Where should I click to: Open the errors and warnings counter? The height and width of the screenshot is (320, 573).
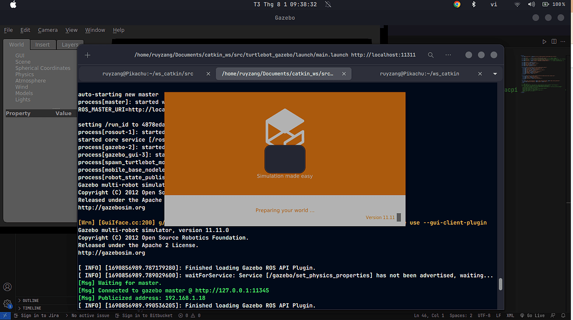click(189, 316)
